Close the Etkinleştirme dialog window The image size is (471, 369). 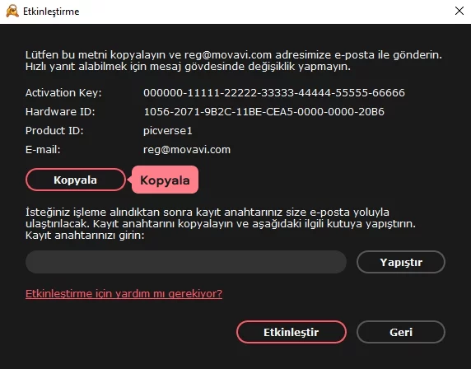click(x=459, y=11)
